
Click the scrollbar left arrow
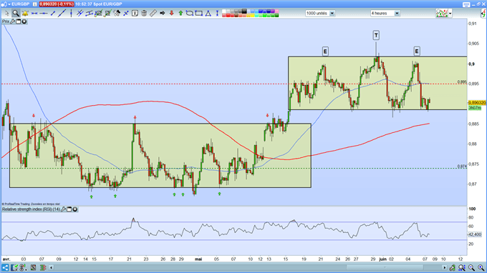(x=52, y=267)
